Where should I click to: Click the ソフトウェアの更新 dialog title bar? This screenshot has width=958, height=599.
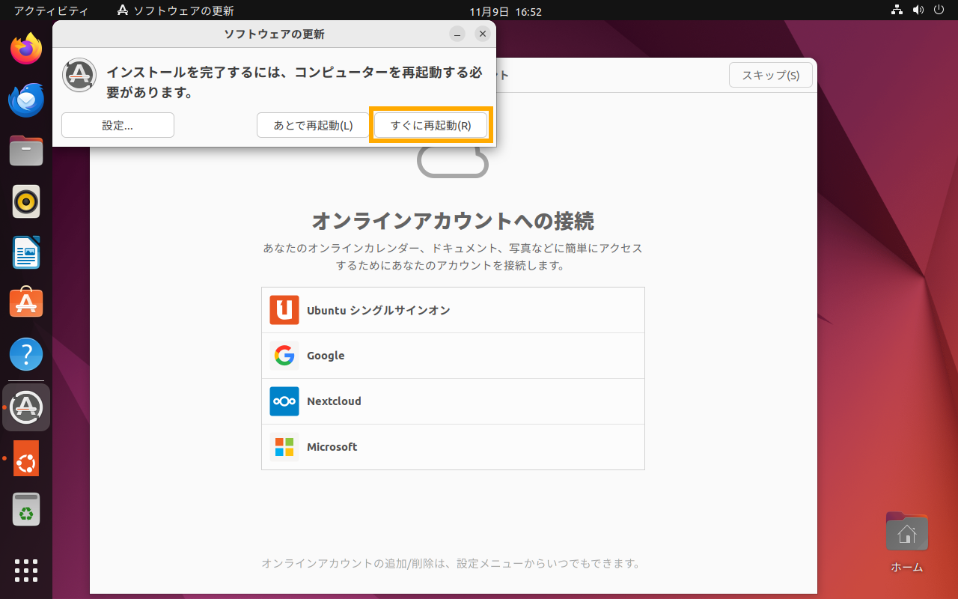coord(274,34)
